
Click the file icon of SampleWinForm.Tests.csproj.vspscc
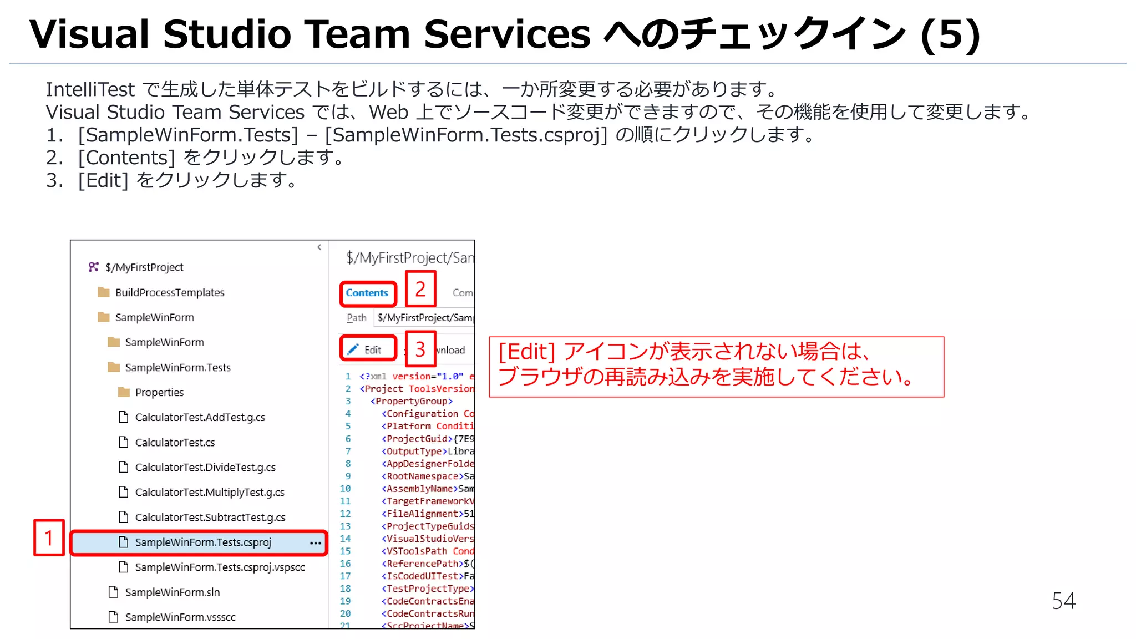[x=123, y=566]
